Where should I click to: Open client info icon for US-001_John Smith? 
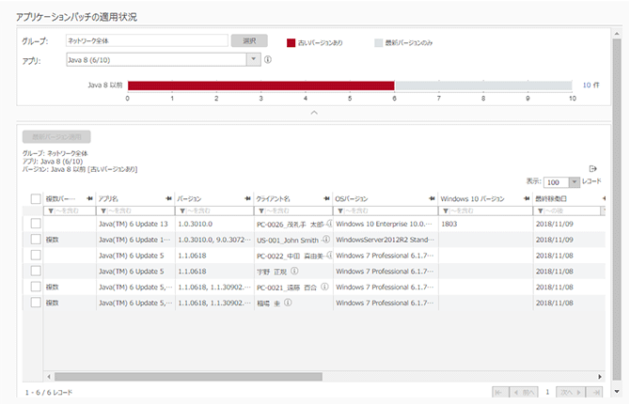(324, 240)
